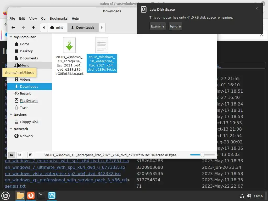Viewport: 268px width, 201px height.
Task: Click the date 2023-Jun-20 23:34 in browser
Action: (221, 167)
